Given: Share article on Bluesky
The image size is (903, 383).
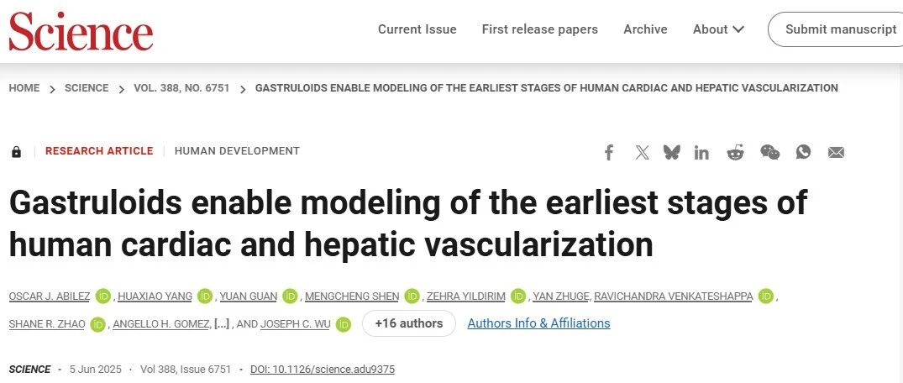Looking at the screenshot, I should coord(671,152).
